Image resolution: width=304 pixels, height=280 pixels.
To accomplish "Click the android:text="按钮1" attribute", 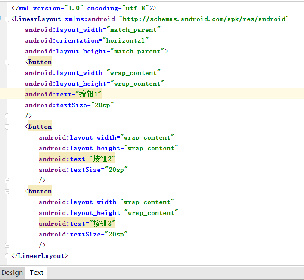I will [x=63, y=94].
